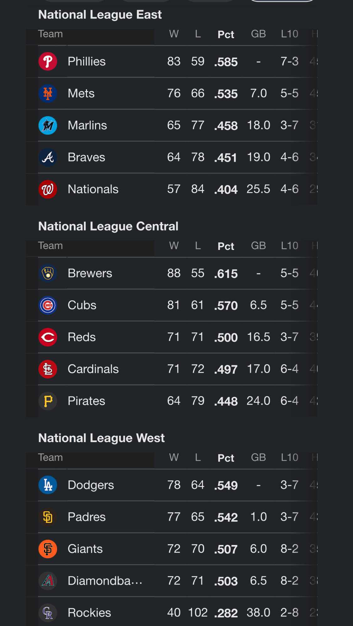
Task: Sort NL East by Pct column
Action: pos(226,34)
